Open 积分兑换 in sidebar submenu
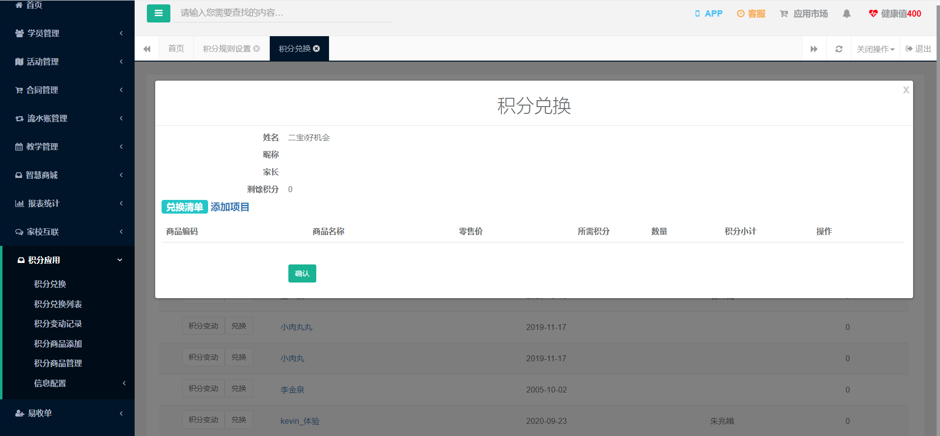 50,284
